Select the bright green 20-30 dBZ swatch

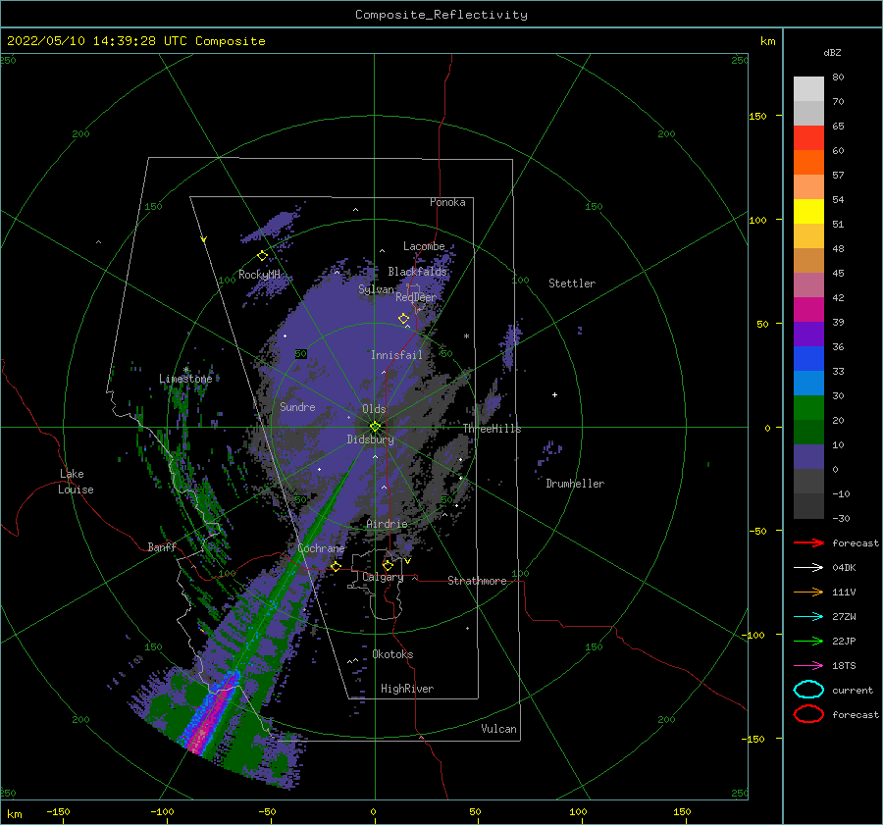tap(808, 408)
